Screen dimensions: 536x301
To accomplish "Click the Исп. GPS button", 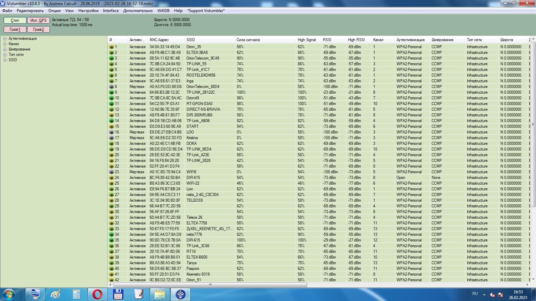I will click(39, 20).
